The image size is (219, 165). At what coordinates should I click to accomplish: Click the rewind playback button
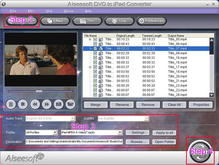[x=35, y=104]
